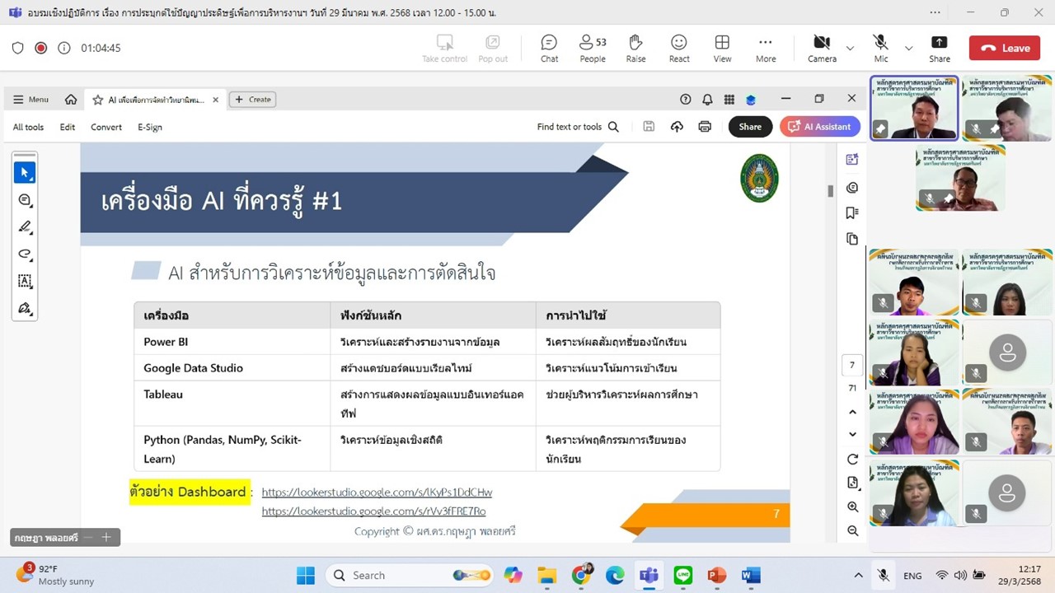The height and width of the screenshot is (593, 1055).
Task: Select the Fill and sign tool
Action: 25,309
